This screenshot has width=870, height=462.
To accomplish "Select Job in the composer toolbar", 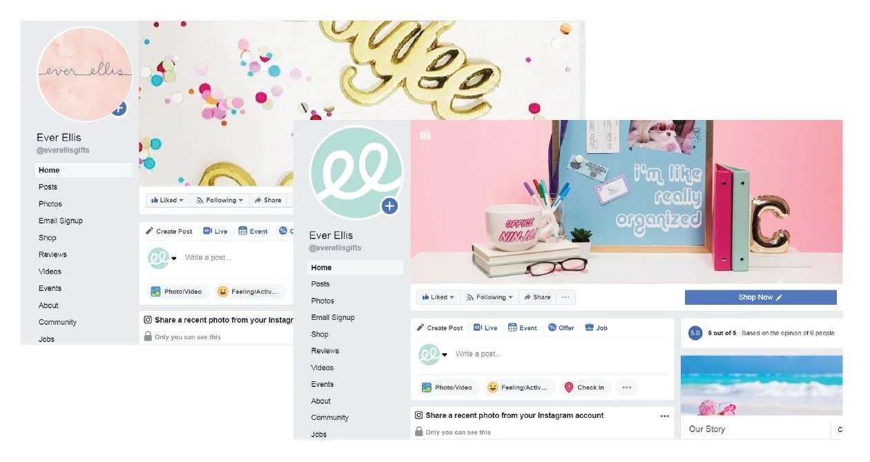I will point(596,328).
